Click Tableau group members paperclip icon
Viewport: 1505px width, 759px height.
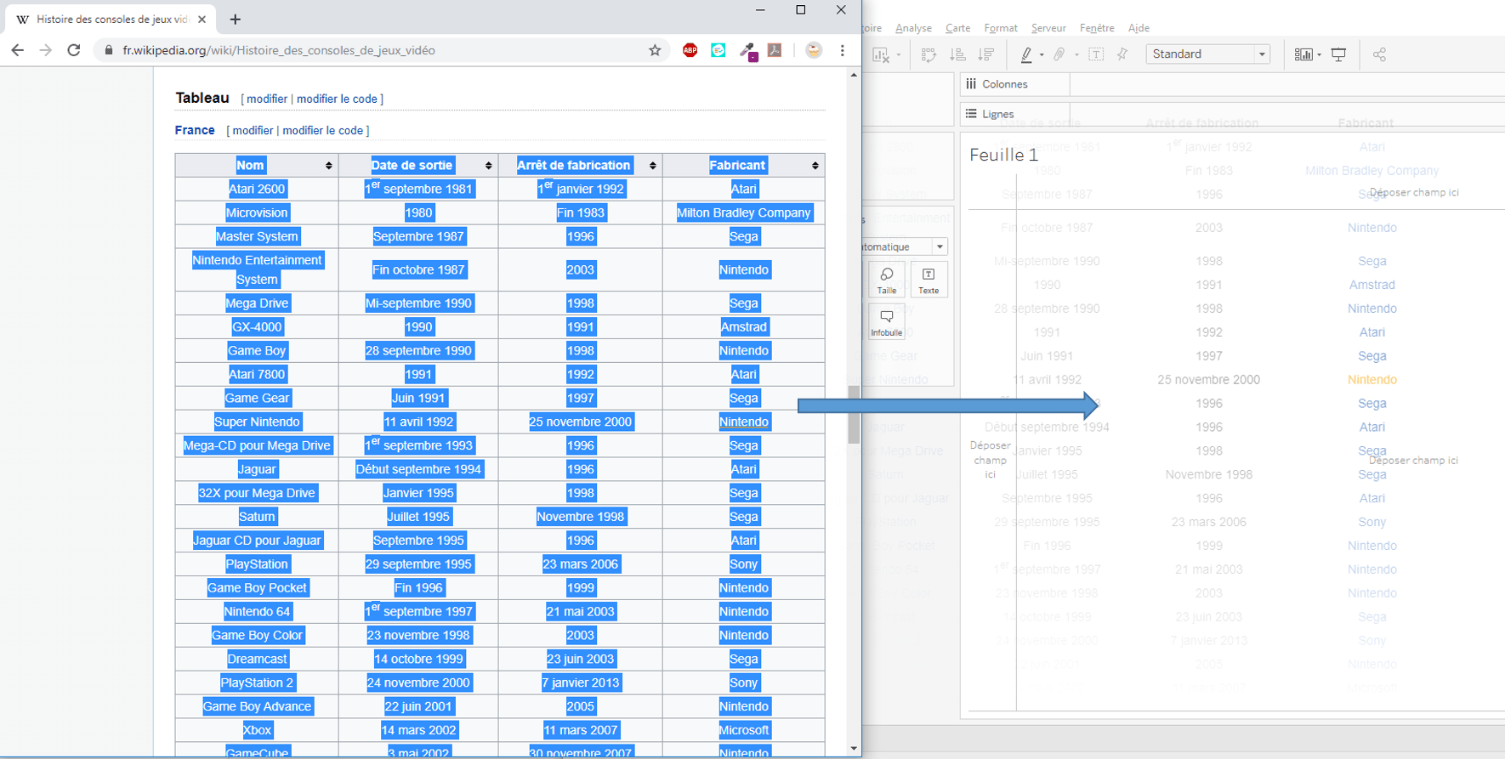pos(1059,54)
